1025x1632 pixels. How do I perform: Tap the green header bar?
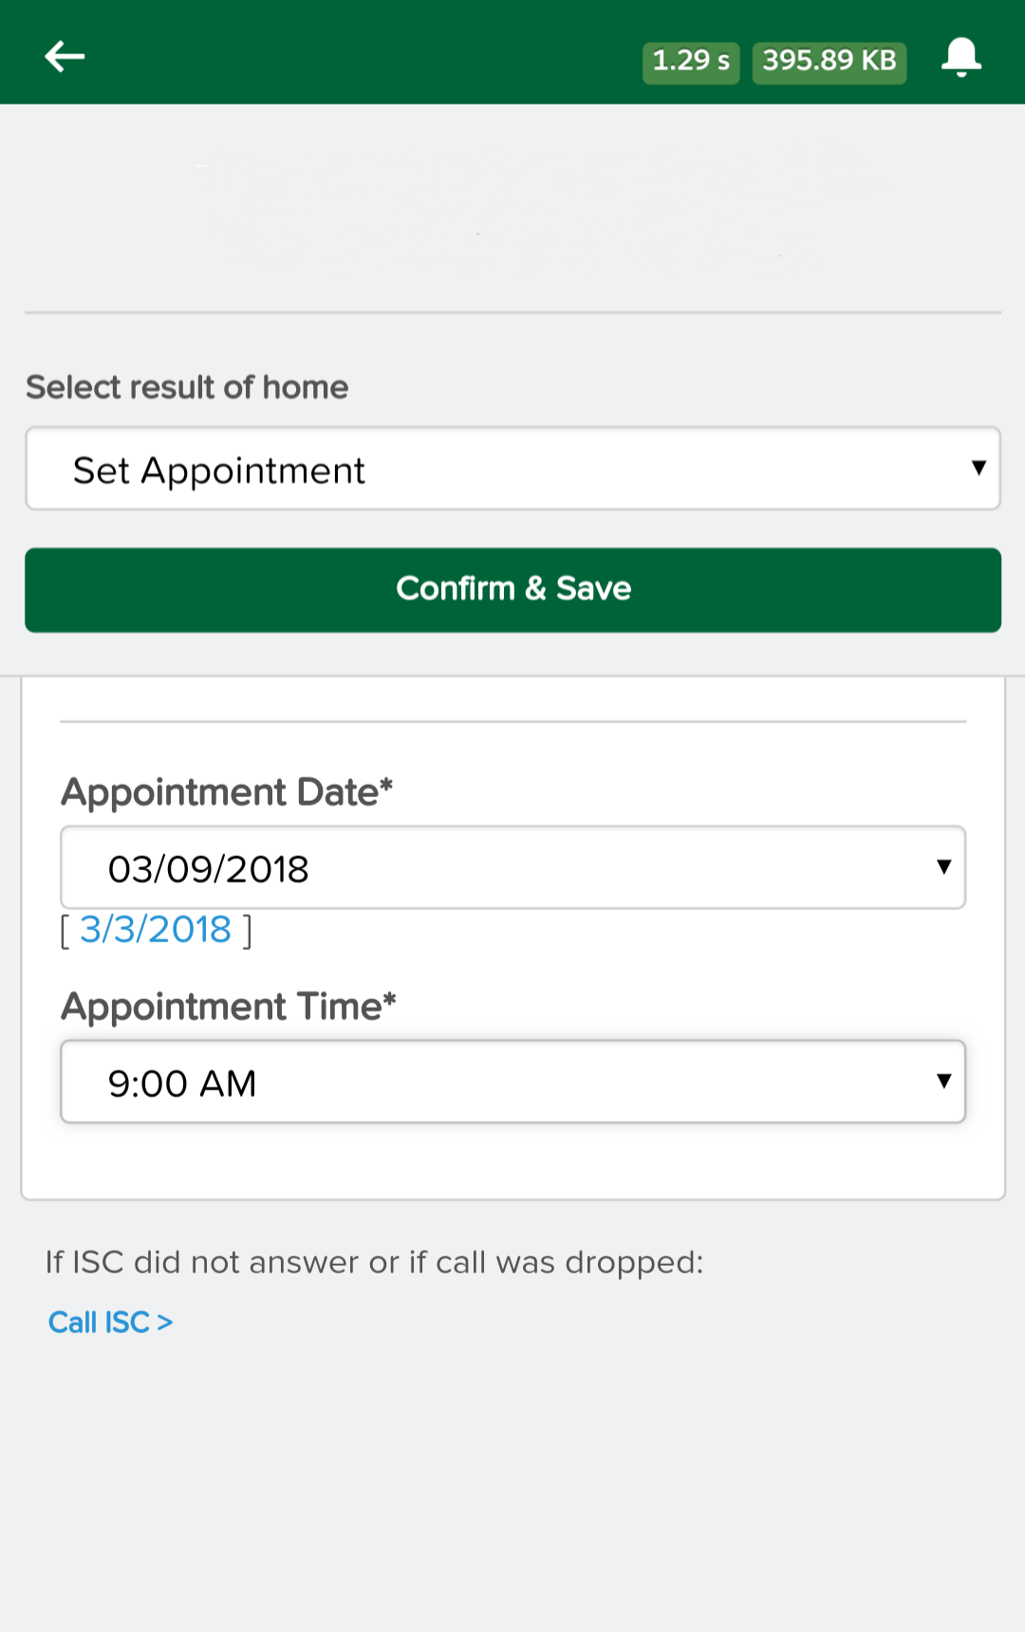[512, 52]
